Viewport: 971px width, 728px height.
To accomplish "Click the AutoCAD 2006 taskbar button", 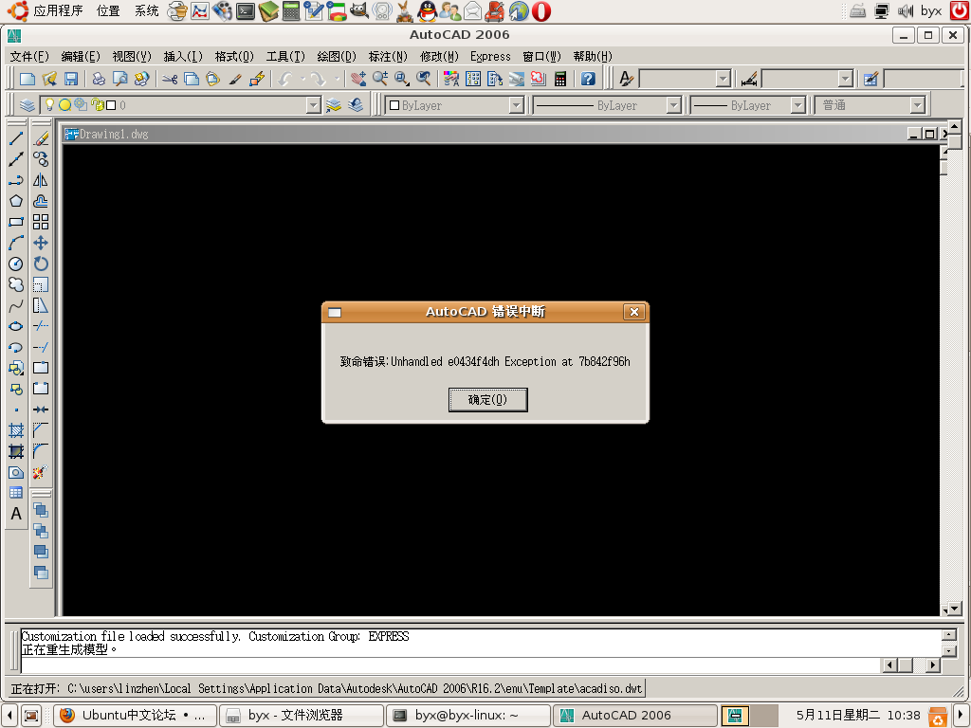I will coord(634,716).
